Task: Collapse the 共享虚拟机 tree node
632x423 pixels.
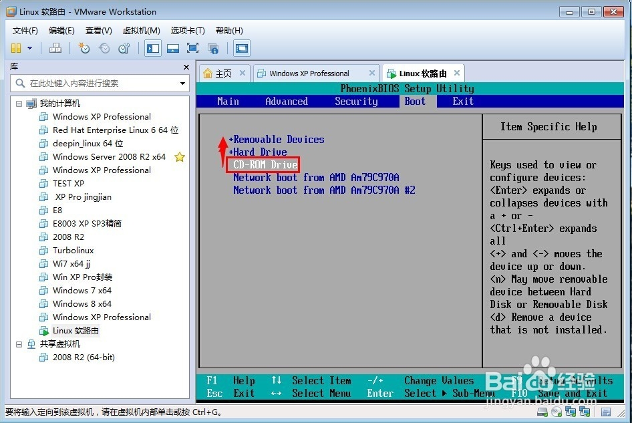Action: coord(19,344)
